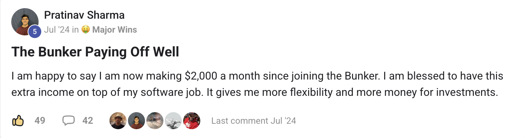Open the author name Pratinav Sharma
Viewport: 524px width, 138px height.
(84, 15)
